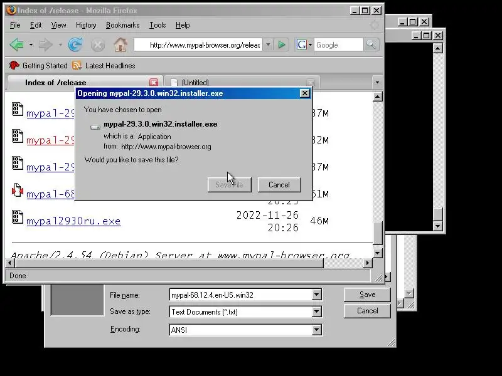
Task: Open the File menu
Action: (x=15, y=25)
